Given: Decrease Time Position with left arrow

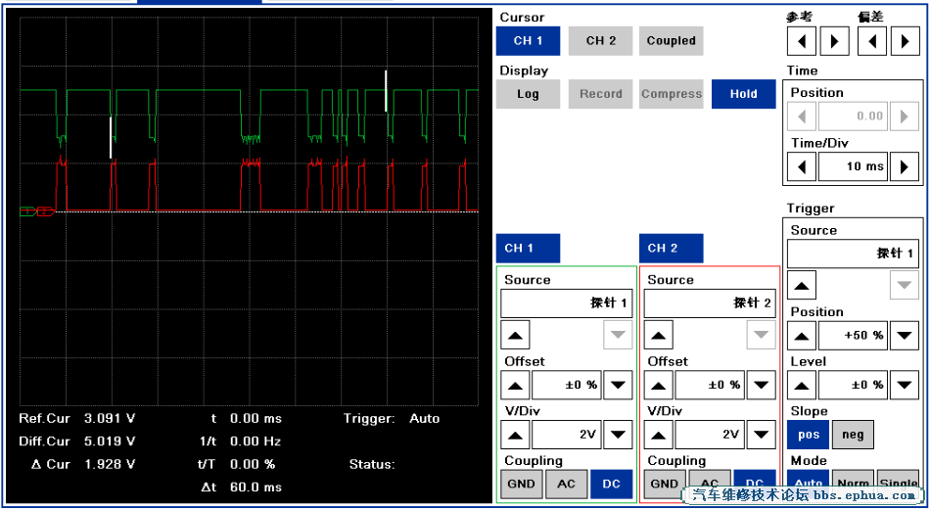Looking at the screenshot, I should coord(802,116).
